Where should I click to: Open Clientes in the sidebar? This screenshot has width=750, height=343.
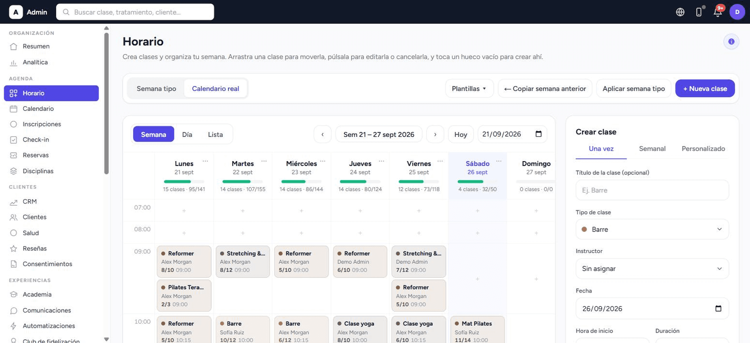click(51, 217)
